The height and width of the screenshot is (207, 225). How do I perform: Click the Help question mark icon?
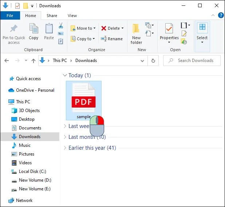tap(221, 15)
